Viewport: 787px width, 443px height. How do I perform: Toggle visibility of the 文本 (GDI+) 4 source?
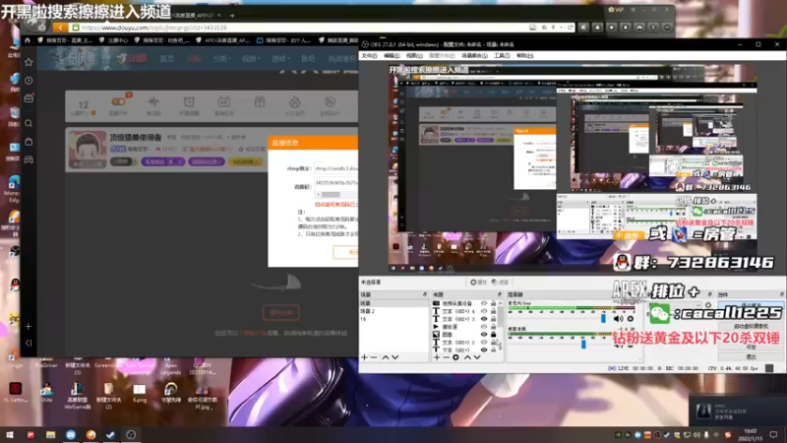click(x=484, y=311)
